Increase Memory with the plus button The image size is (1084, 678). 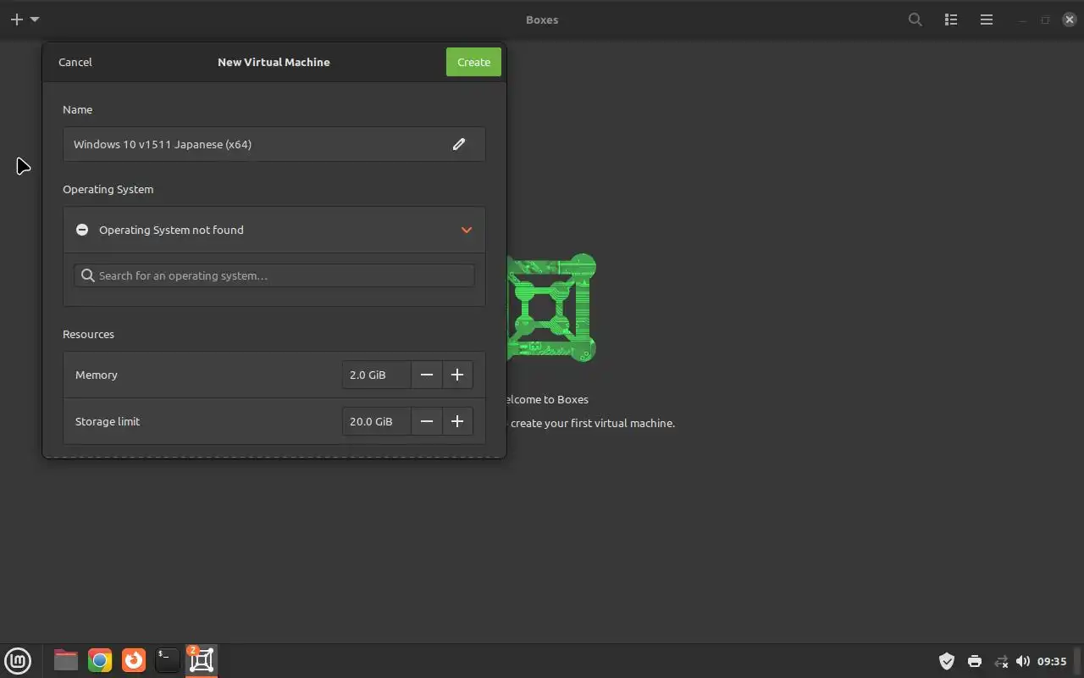pos(457,375)
